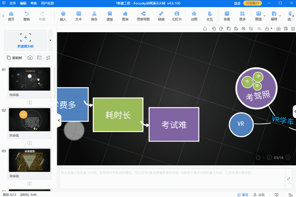Click canvas home view icon
This screenshot has height=197, width=296.
(x=205, y=29)
